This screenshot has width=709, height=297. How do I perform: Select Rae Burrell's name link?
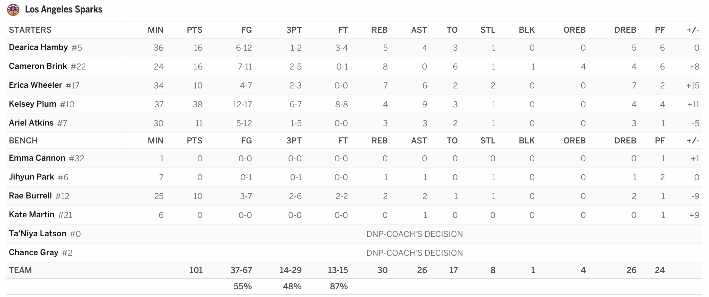coord(30,196)
